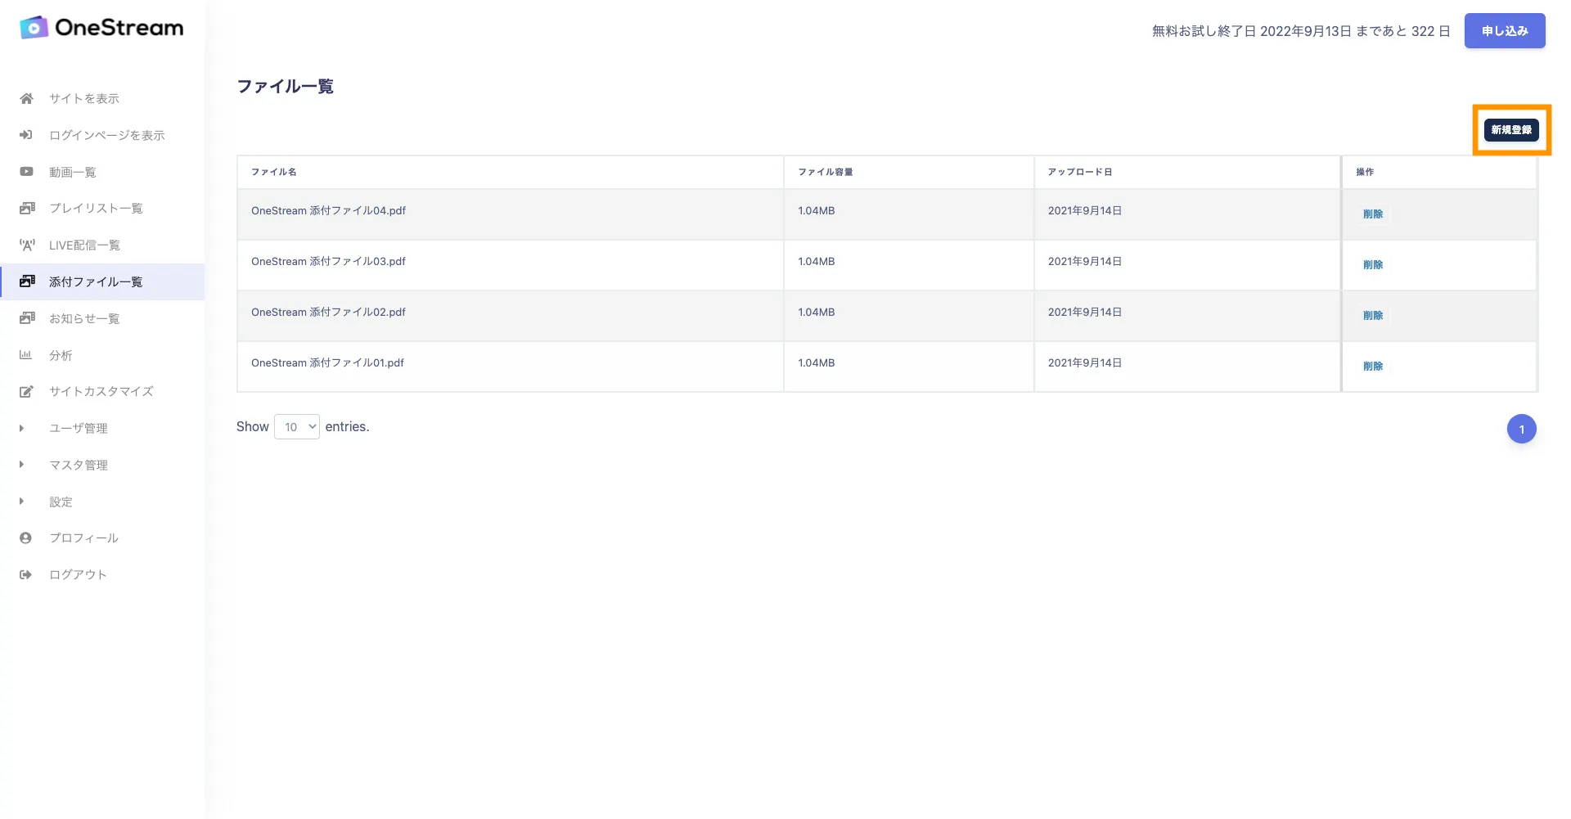
Task: Click the icon beside 添付ファイル一覧
Action: click(27, 281)
